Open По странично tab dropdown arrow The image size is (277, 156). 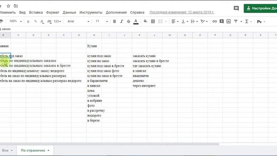pyautogui.click(x=48, y=150)
